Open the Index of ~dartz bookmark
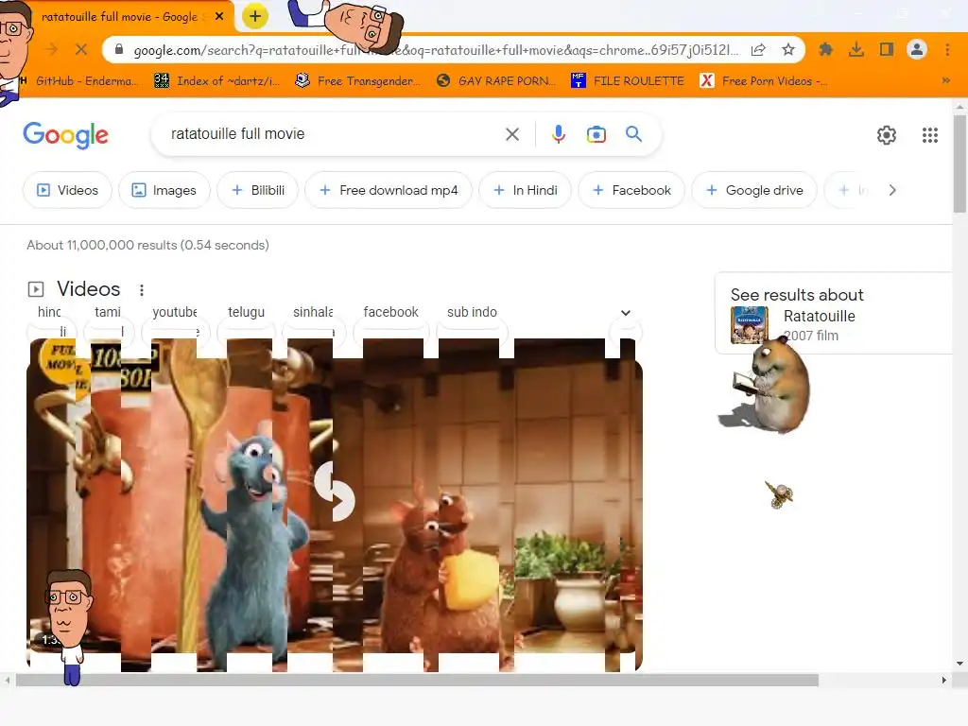The image size is (968, 726). [x=216, y=81]
